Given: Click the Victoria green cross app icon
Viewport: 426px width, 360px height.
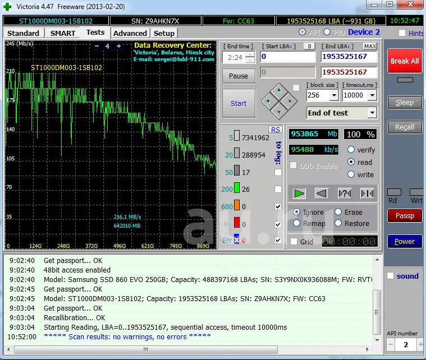Looking at the screenshot, I should coord(7,6).
